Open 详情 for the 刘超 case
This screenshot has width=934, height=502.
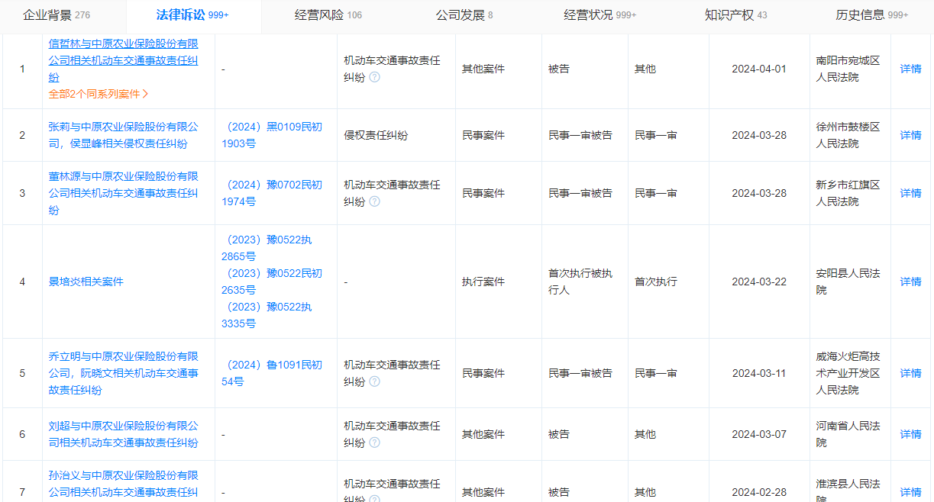click(x=910, y=434)
